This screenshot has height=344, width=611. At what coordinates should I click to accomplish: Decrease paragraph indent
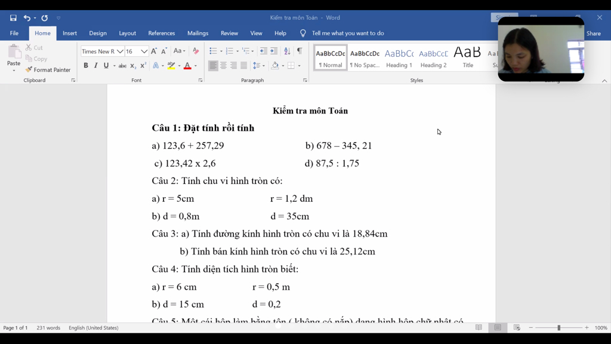coord(264,51)
